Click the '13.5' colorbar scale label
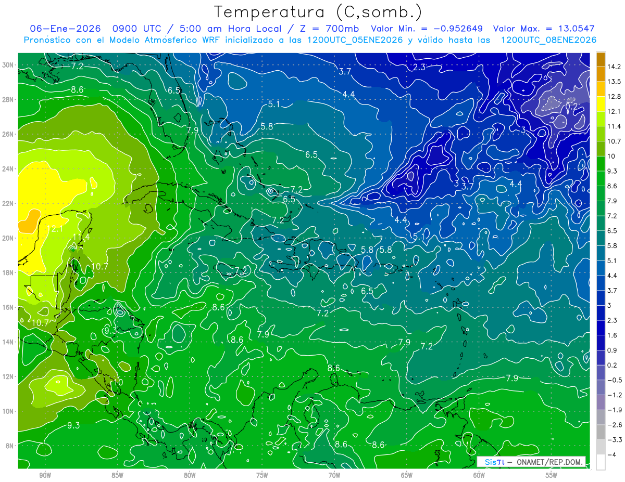 615,81
